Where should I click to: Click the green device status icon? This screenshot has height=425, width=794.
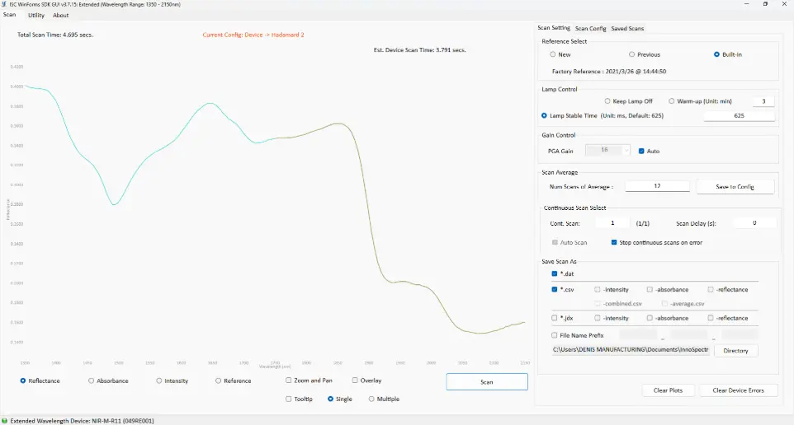pos(5,420)
